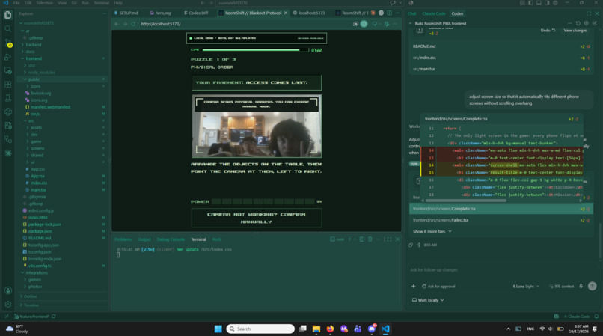Expand Show 8 more files list
The height and width of the screenshot is (336, 603).
[432, 231]
